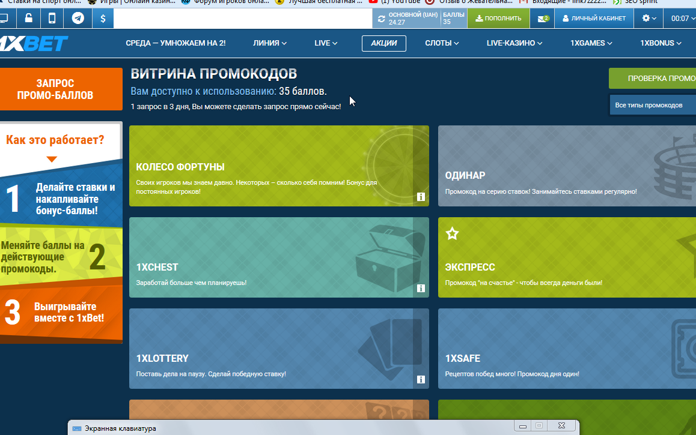696x435 pixels.
Task: Click the on-screen keyboard window icon
Action: 77,428
